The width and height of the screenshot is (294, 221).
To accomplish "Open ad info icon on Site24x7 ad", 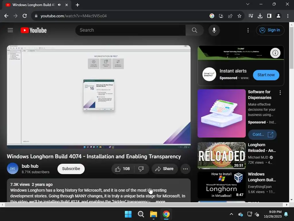I will pos(275,53).
